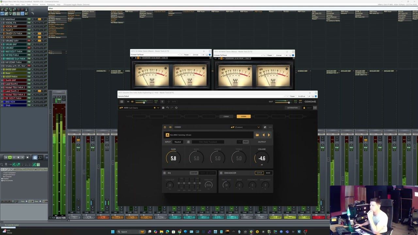Image resolution: width=418 pixels, height=235 pixels.
Task: Select the CRAZY CV PARA track name
Action: (x=14, y=34)
